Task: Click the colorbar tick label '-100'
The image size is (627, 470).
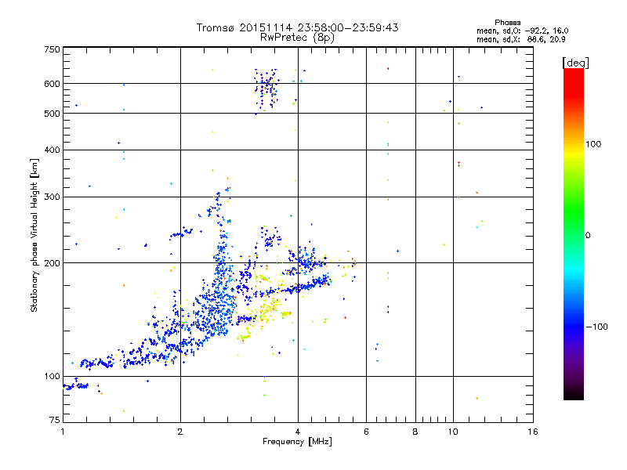Action: click(597, 327)
